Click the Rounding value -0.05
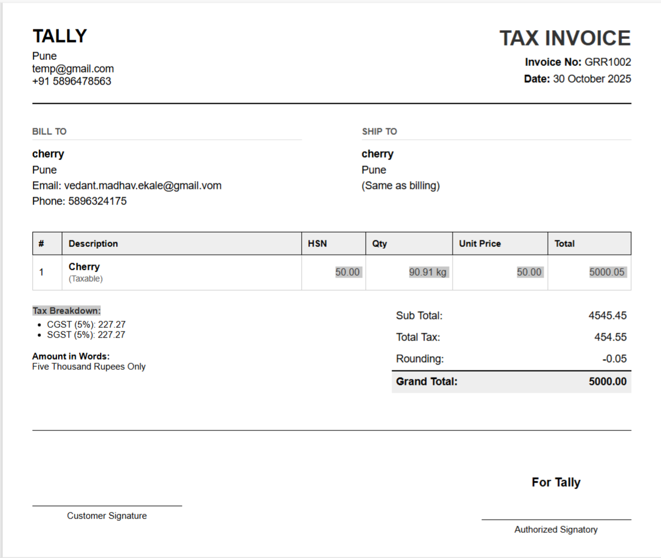Screen dimensions: 661x558 click(x=614, y=359)
